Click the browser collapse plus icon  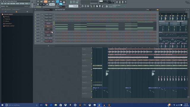tap(6, 12)
